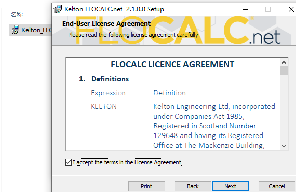Minimize the FLOCALC.net Setup window
Viewport: 296px width, 192px height.
(x=245, y=9)
